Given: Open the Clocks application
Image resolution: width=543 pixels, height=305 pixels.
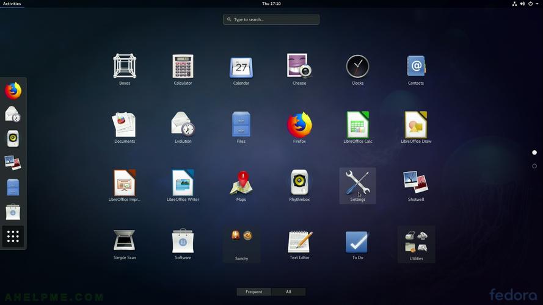Looking at the screenshot, I should (x=357, y=69).
